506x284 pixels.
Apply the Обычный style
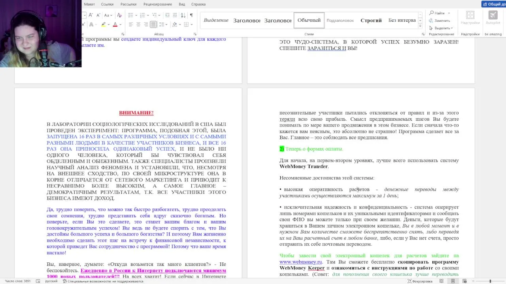pos(309,20)
